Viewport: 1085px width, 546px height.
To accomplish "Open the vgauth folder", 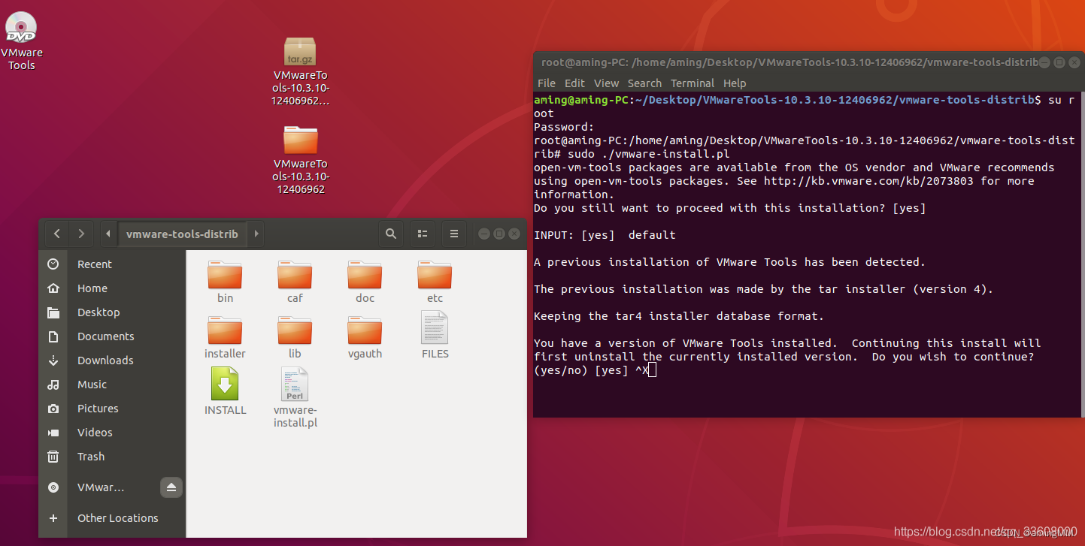I will coord(365,338).
